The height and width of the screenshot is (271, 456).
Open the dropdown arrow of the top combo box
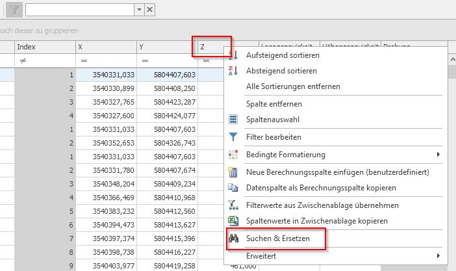(x=138, y=9)
